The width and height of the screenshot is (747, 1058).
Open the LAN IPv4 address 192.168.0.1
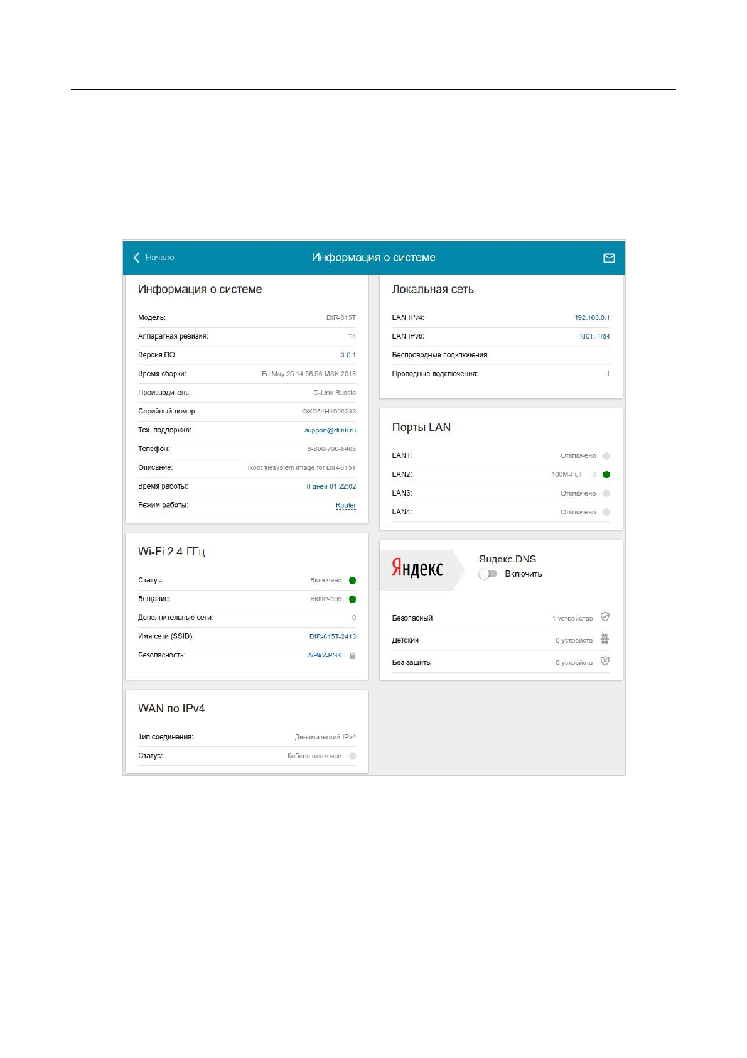click(591, 317)
